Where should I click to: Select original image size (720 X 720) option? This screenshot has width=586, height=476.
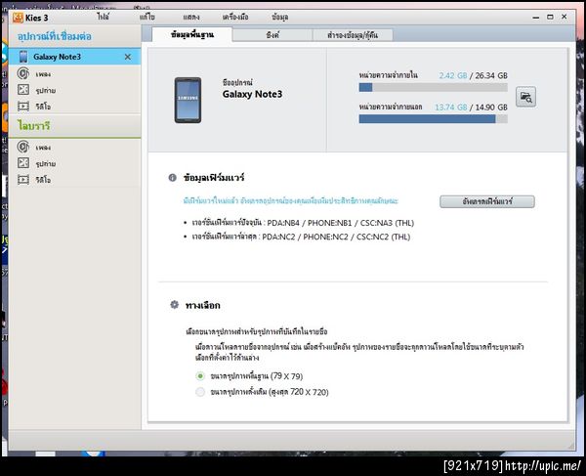point(200,392)
